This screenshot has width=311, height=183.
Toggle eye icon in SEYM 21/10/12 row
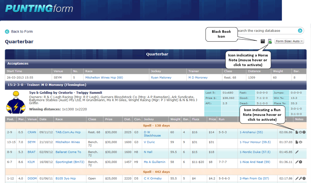(300, 142)
